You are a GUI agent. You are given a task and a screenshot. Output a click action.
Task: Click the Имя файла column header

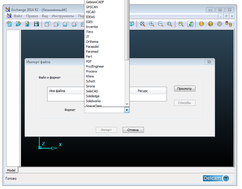coord(66,91)
